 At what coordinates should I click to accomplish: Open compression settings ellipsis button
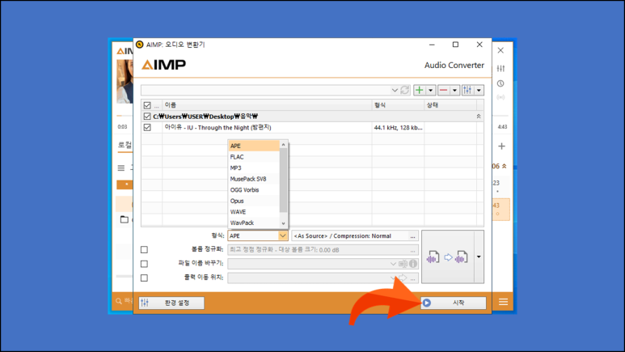(x=413, y=236)
